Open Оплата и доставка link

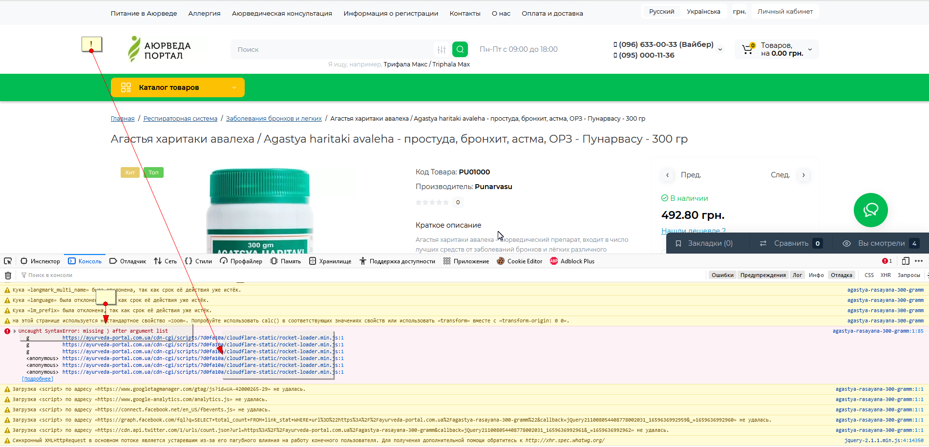click(552, 13)
